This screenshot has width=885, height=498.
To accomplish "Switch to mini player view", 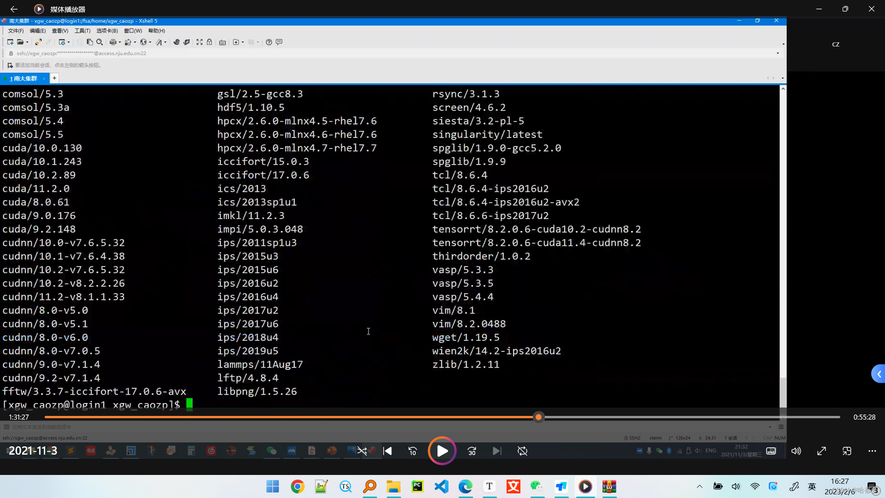I will (x=847, y=451).
